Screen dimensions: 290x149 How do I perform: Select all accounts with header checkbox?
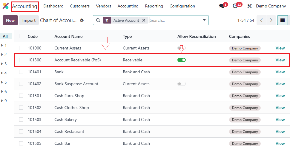[x=21, y=36]
